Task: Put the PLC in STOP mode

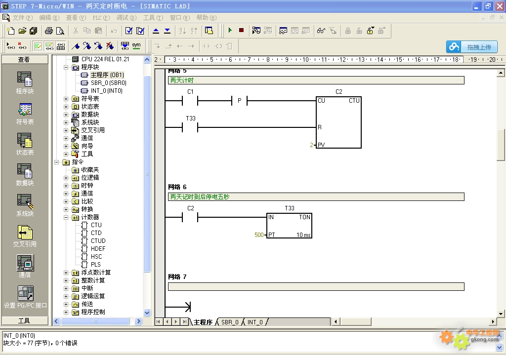Action: [x=241, y=30]
